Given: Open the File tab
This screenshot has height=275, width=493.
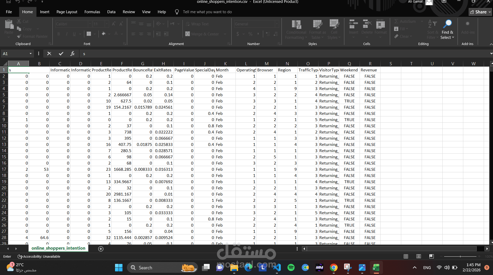Looking at the screenshot, I should pos(9,12).
